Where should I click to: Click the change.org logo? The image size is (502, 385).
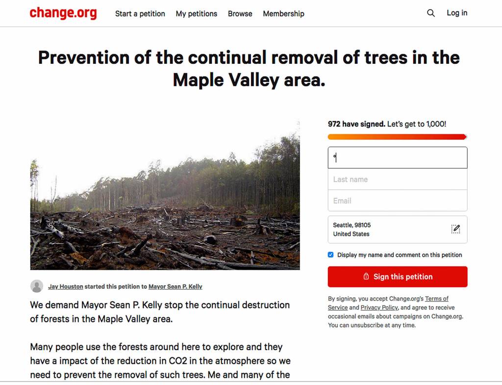pyautogui.click(x=63, y=13)
